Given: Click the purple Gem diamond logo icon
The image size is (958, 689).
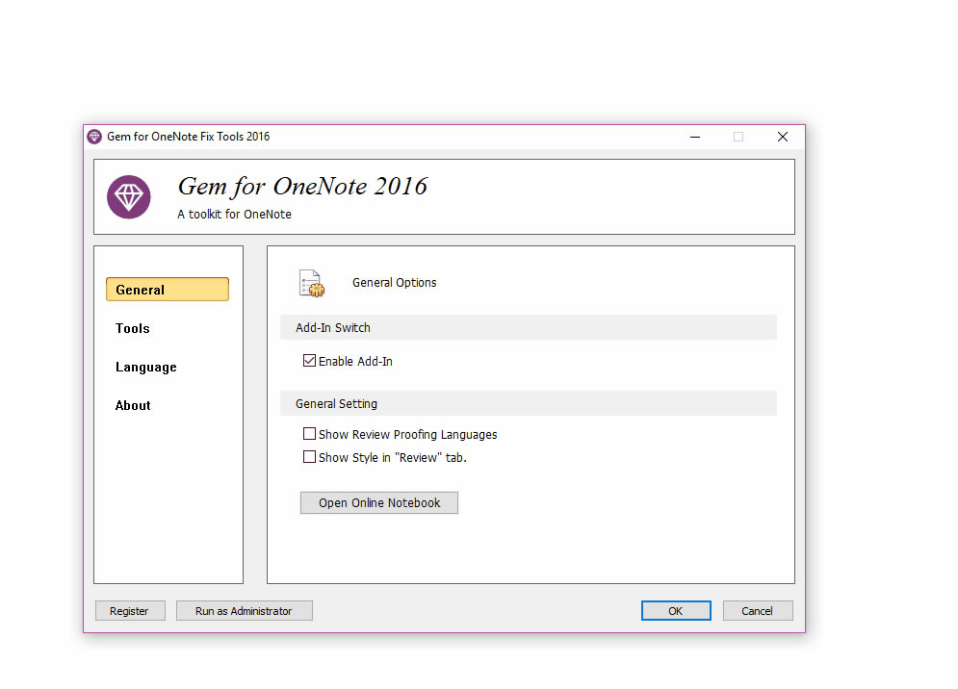Looking at the screenshot, I should (x=128, y=196).
